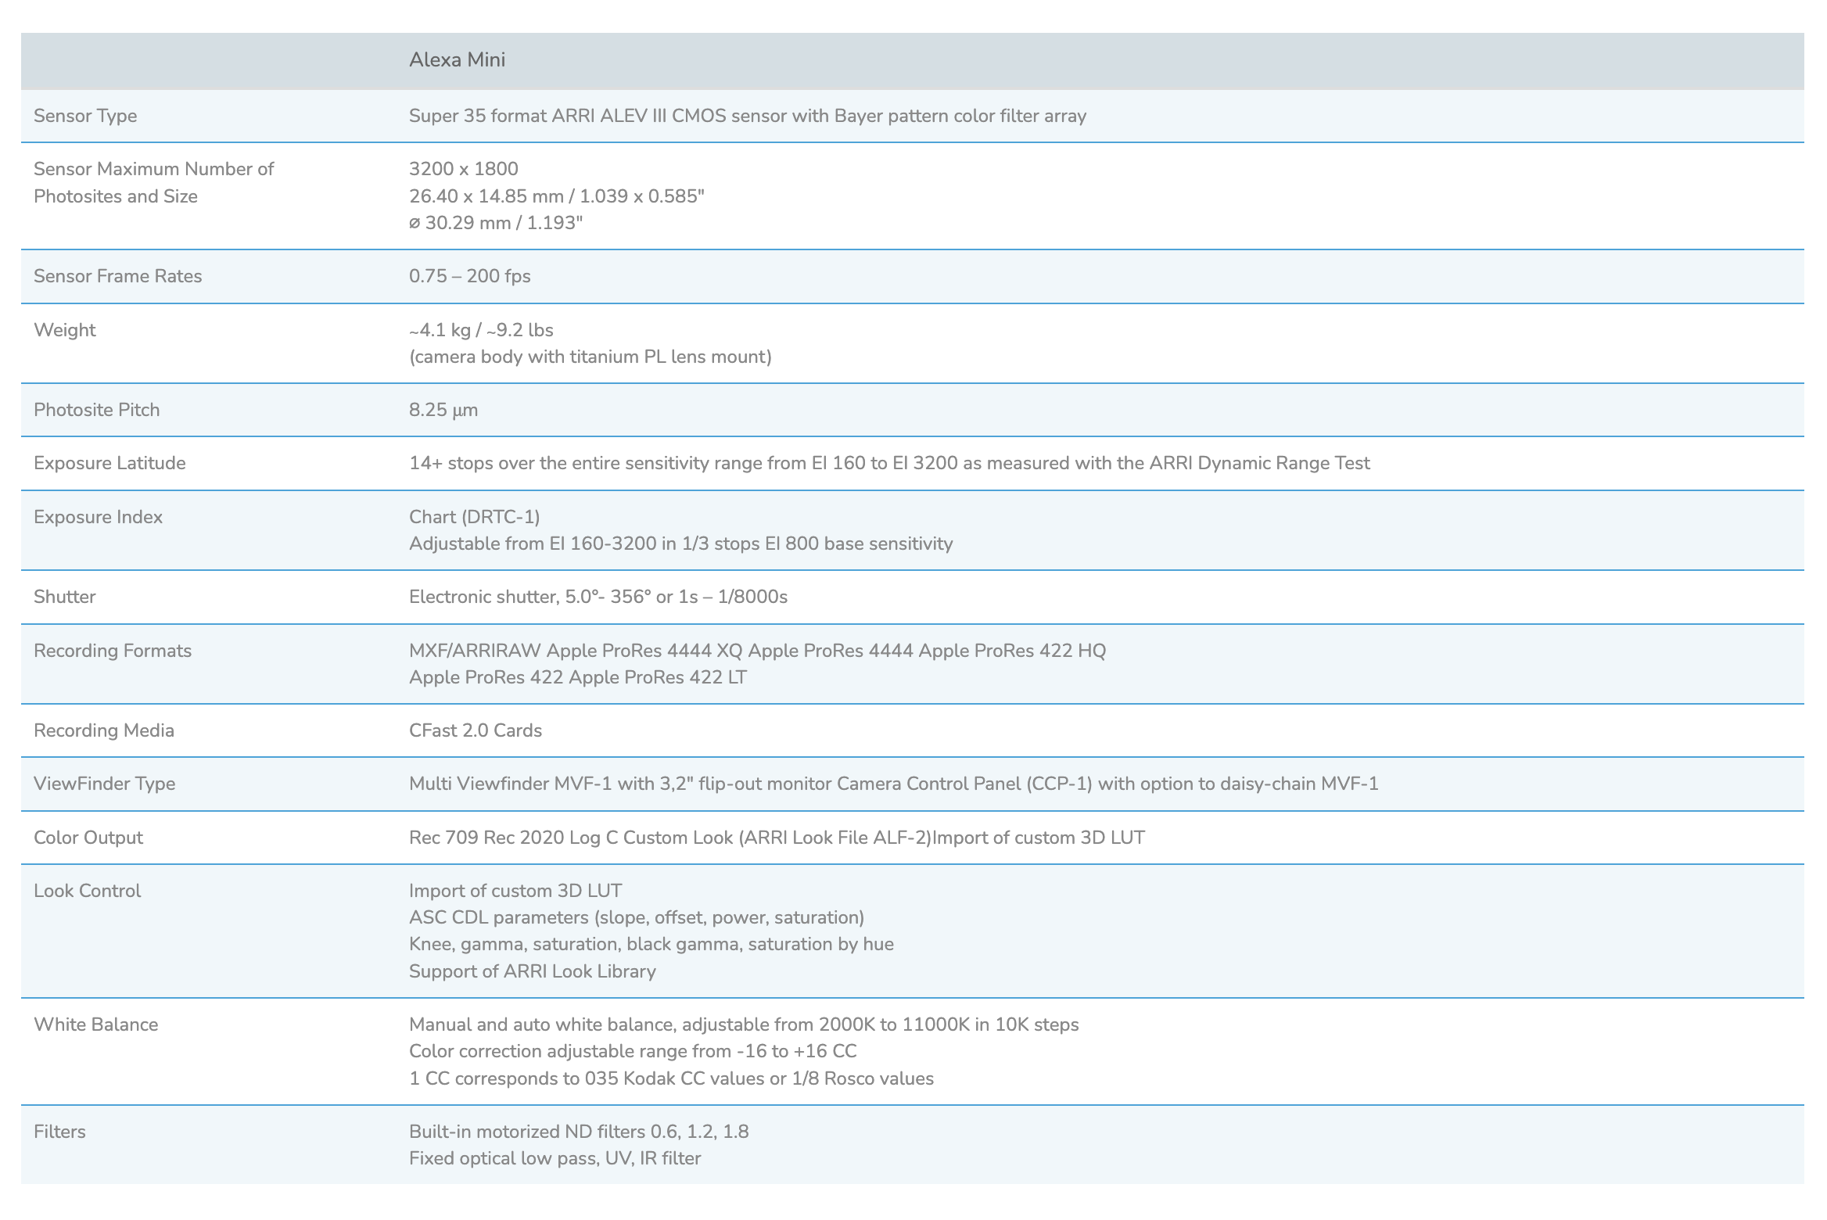Click 'Adjustable from EI 160-3200 in 1/3 stops' text

584,544
